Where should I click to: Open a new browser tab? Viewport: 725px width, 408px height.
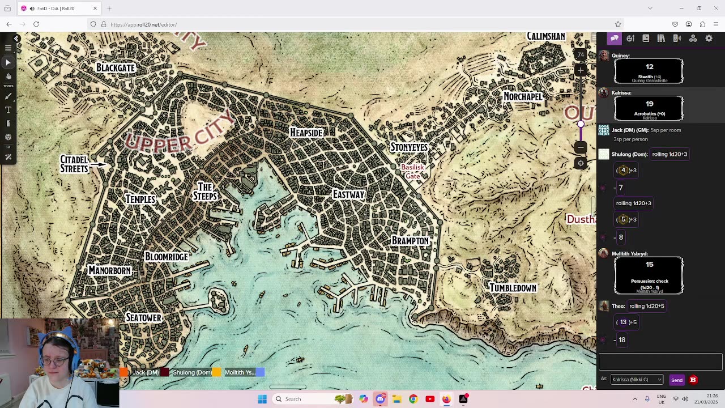(x=109, y=8)
